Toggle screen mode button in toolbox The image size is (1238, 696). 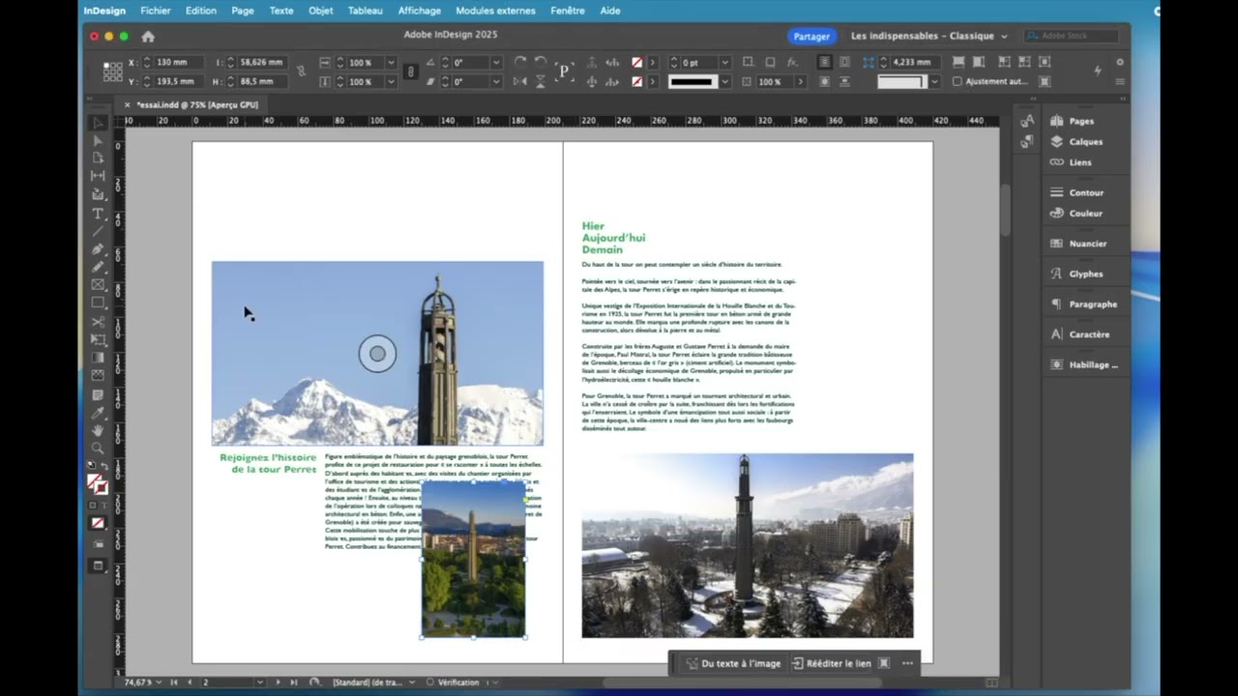pos(98,566)
